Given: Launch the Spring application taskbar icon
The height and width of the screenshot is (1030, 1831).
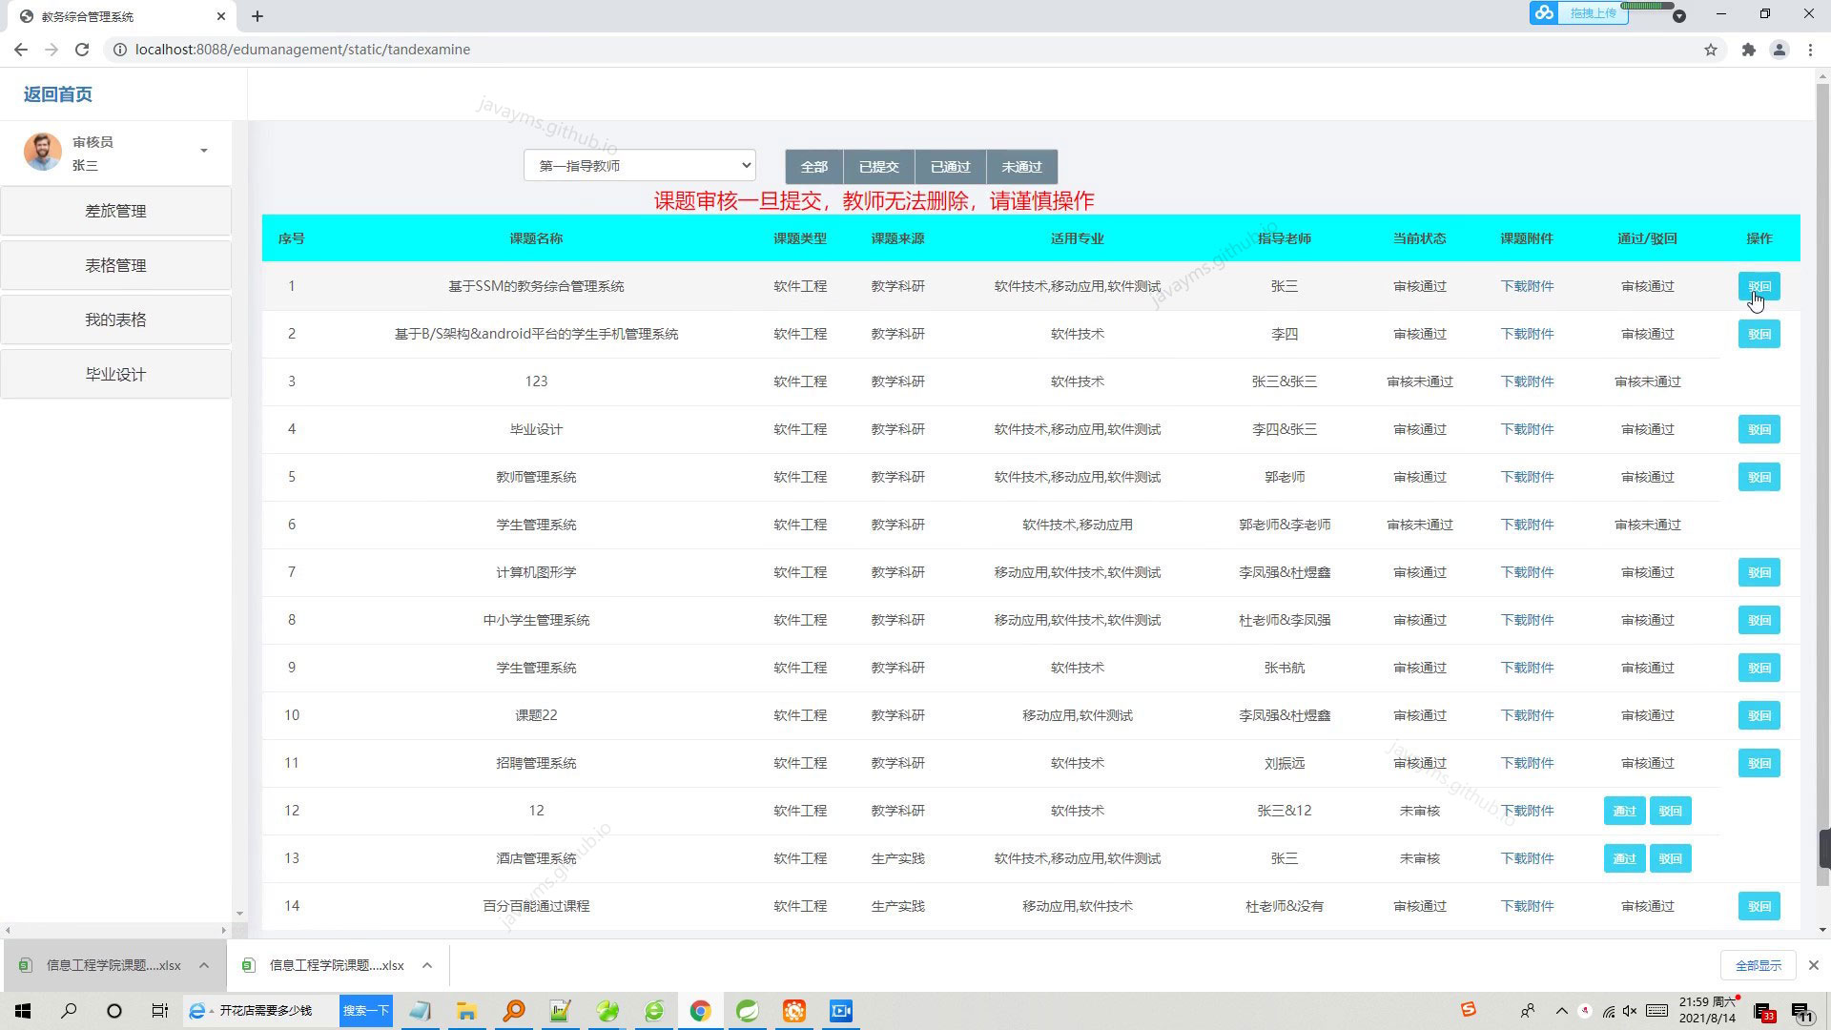Looking at the screenshot, I should click(x=747, y=1010).
